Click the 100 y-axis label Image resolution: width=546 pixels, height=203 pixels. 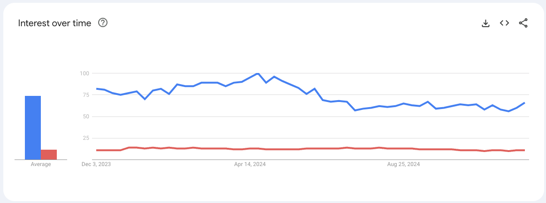pyautogui.click(x=85, y=73)
